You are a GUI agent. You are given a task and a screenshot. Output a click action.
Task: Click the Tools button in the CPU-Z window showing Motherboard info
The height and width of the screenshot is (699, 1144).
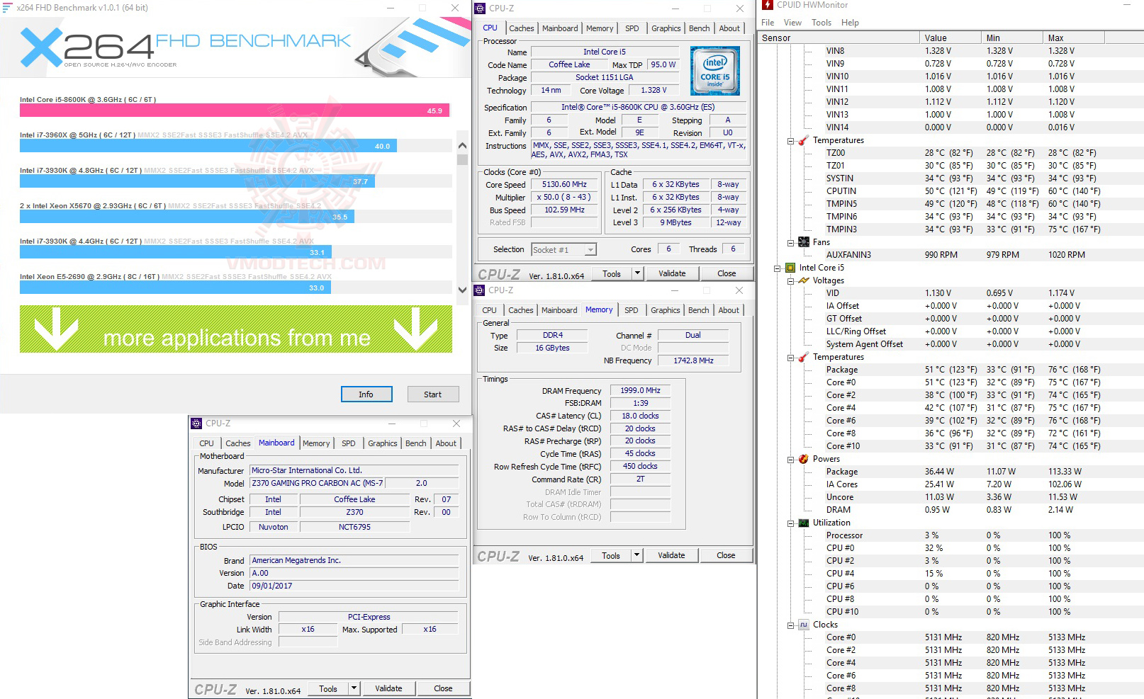(x=328, y=688)
